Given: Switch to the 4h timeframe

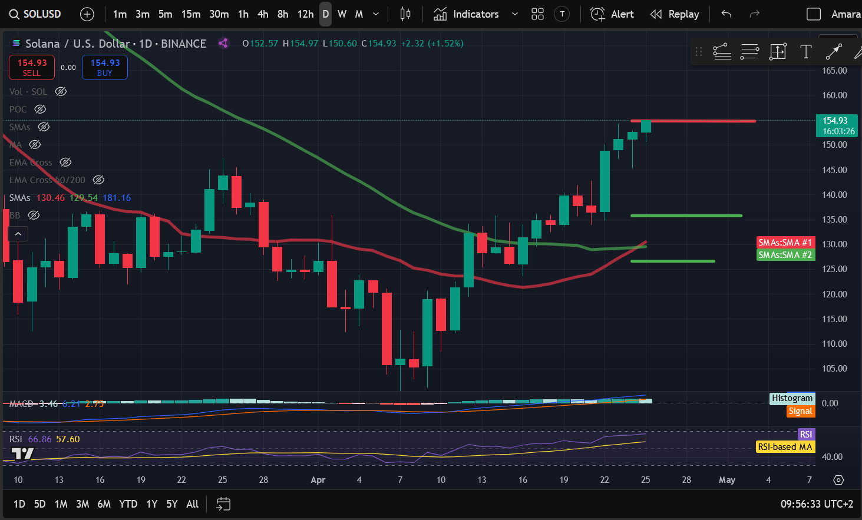Looking at the screenshot, I should pyautogui.click(x=263, y=14).
